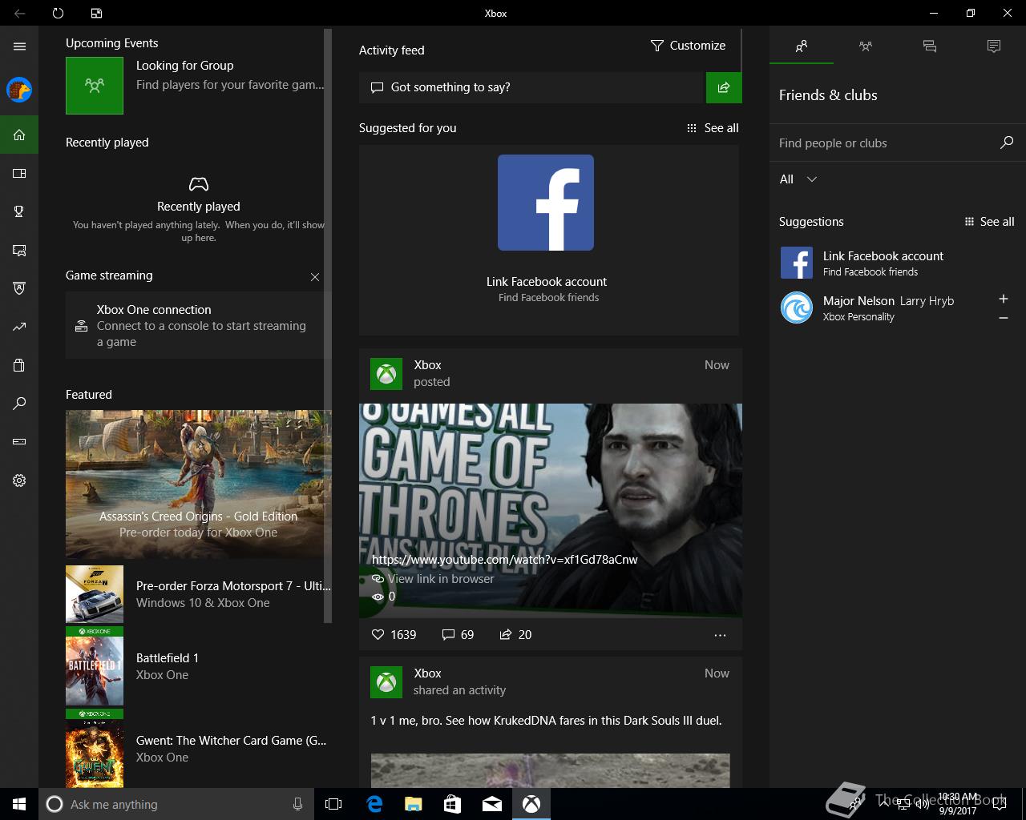Image resolution: width=1026 pixels, height=820 pixels.
Task: Open Xbox avatar on Dark Souls post
Action: pos(386,681)
